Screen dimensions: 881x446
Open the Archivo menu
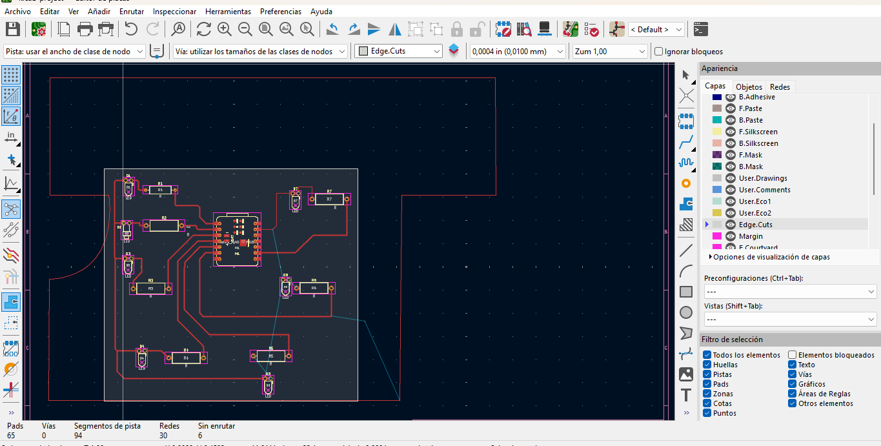click(17, 12)
